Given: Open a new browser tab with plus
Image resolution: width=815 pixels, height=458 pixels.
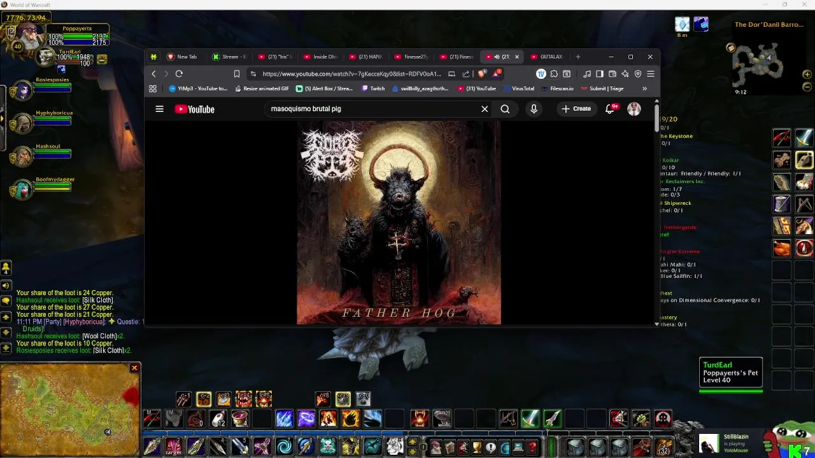Looking at the screenshot, I should (578, 57).
